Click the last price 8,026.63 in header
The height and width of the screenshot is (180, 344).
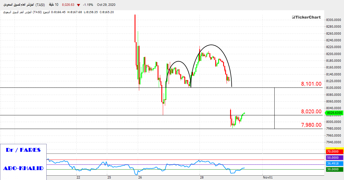pos(68,5)
